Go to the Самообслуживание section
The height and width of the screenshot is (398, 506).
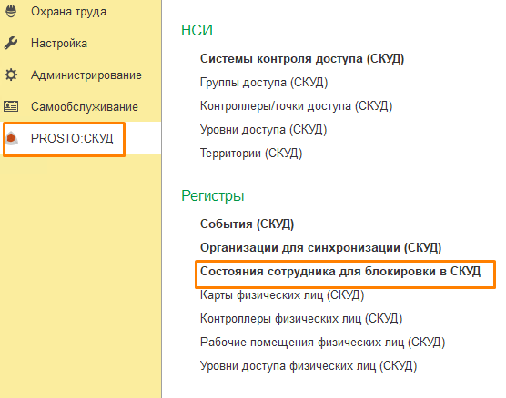click(x=85, y=106)
